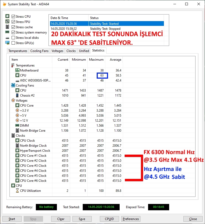Click the Elapsed Time 00:18:45 readout
Viewport: 205px width, 224px height.
(159, 207)
